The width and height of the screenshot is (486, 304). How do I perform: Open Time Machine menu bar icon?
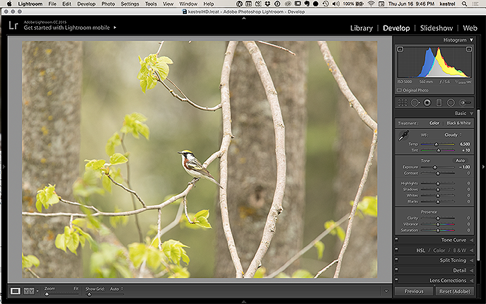pos(326,3)
